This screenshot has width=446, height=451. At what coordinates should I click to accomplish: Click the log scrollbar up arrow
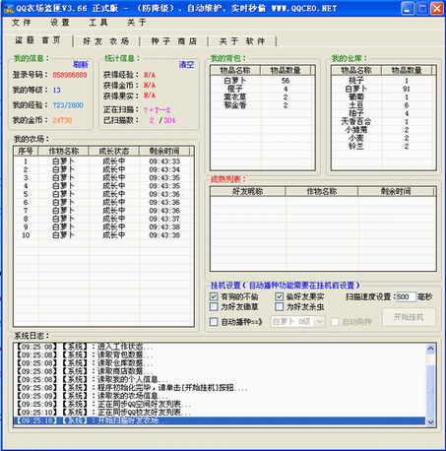pyautogui.click(x=430, y=349)
